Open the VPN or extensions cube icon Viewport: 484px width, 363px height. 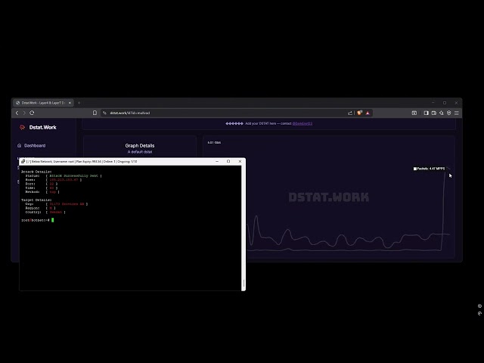[x=448, y=113]
